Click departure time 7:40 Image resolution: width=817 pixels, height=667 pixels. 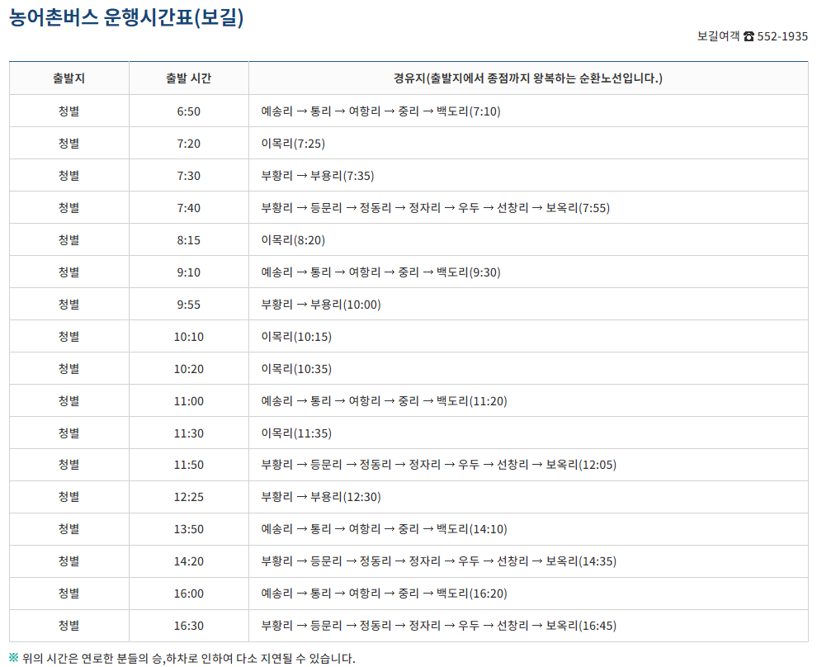click(x=189, y=208)
